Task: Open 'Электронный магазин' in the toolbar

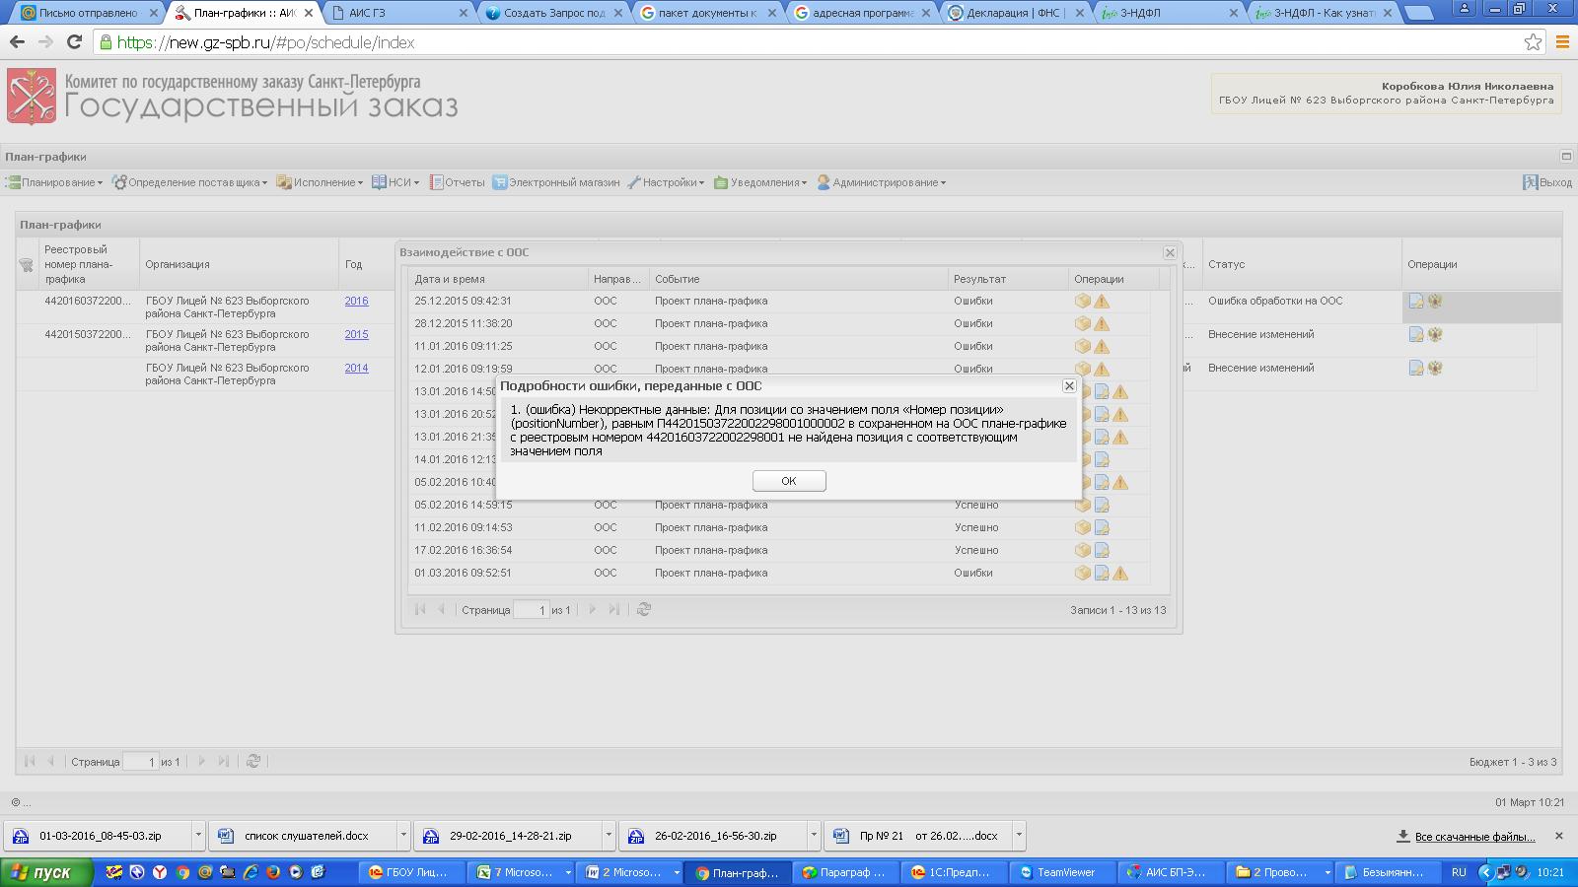Action: tap(556, 182)
